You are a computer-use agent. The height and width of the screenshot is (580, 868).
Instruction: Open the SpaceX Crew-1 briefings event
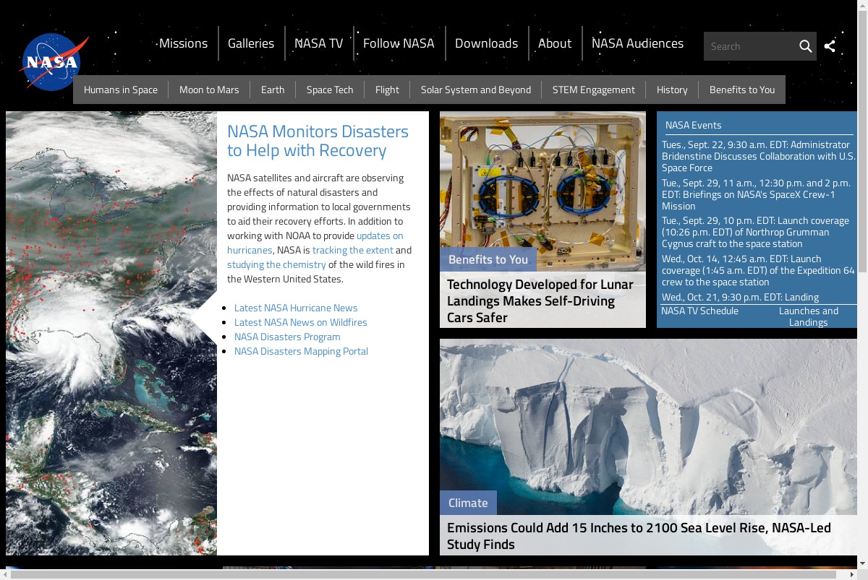click(756, 194)
